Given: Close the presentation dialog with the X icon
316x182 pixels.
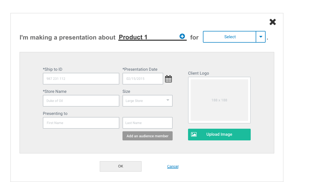Looking at the screenshot, I should [x=273, y=22].
